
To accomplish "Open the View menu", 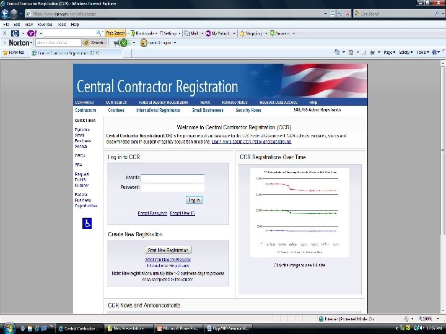I will pyautogui.click(x=28, y=24).
